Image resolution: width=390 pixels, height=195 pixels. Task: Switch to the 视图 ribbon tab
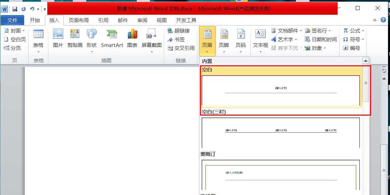point(162,20)
